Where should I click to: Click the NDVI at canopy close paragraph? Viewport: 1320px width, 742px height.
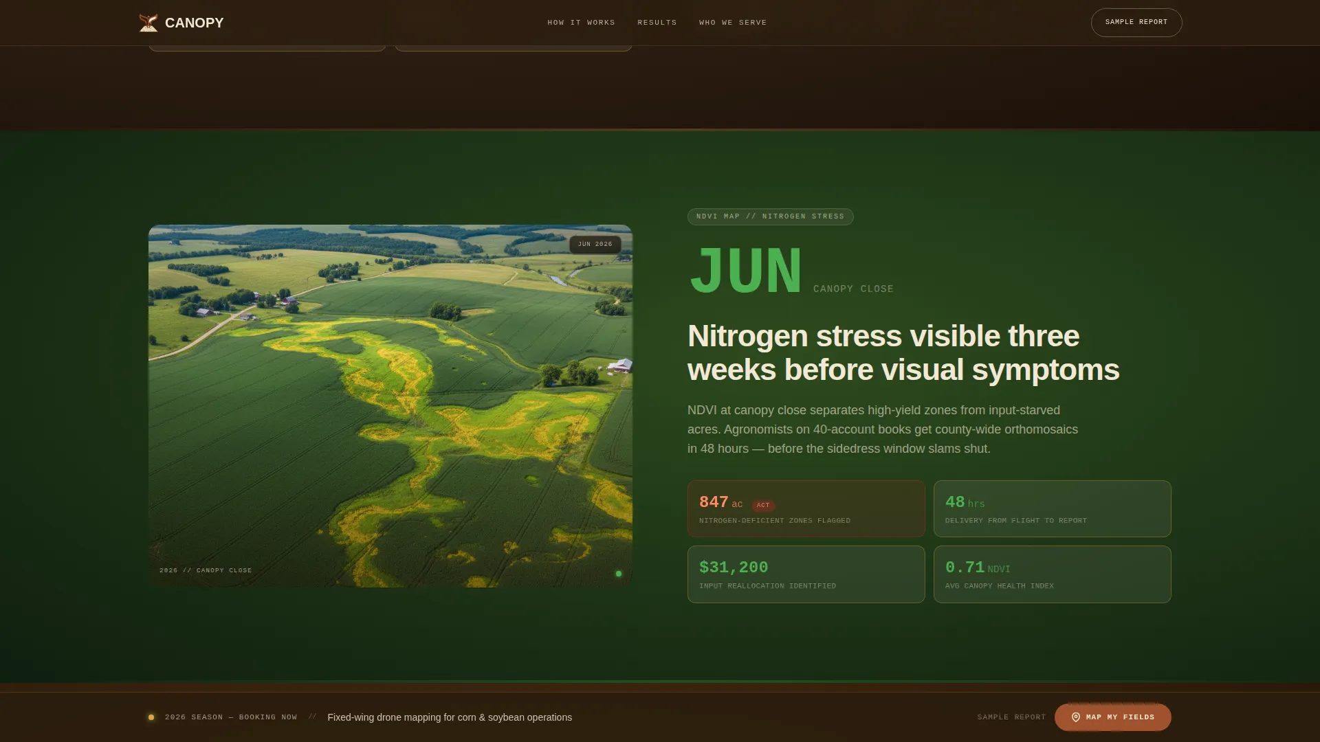[883, 429]
